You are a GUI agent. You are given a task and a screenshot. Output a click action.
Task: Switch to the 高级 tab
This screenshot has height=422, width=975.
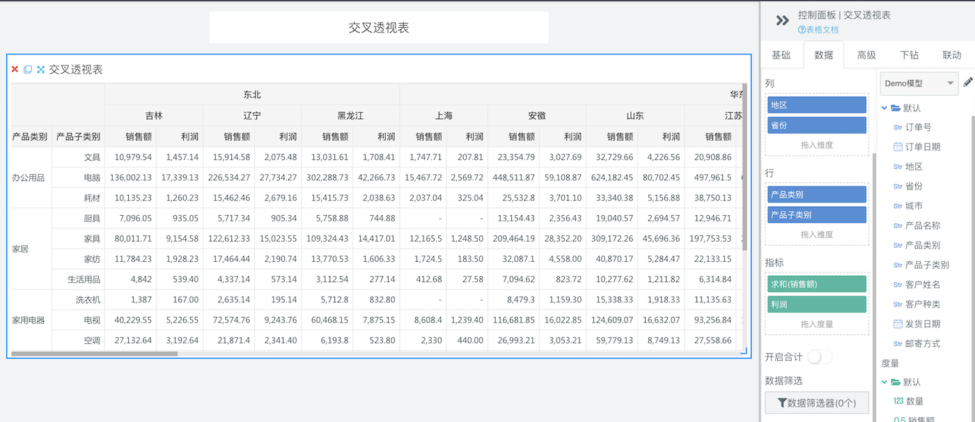tap(866, 55)
